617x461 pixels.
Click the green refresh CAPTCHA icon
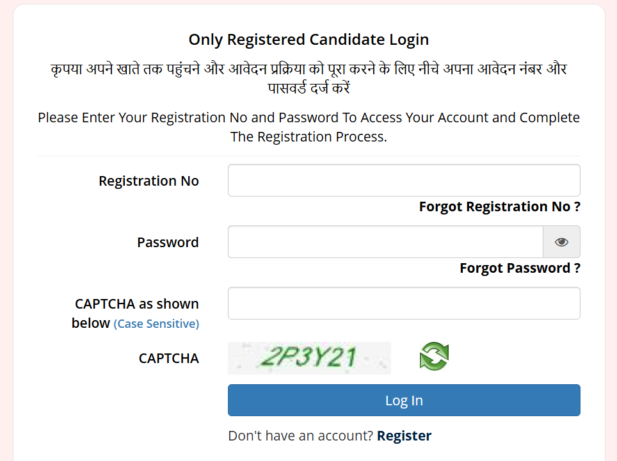coord(434,357)
